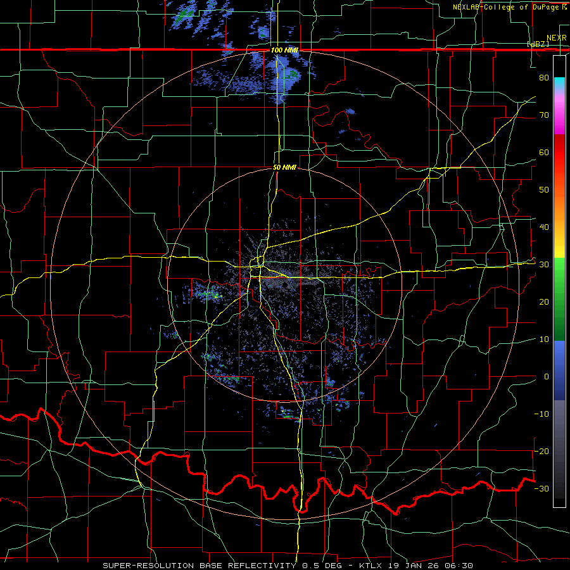Click the "0" value on the dBZ scale

547,377
